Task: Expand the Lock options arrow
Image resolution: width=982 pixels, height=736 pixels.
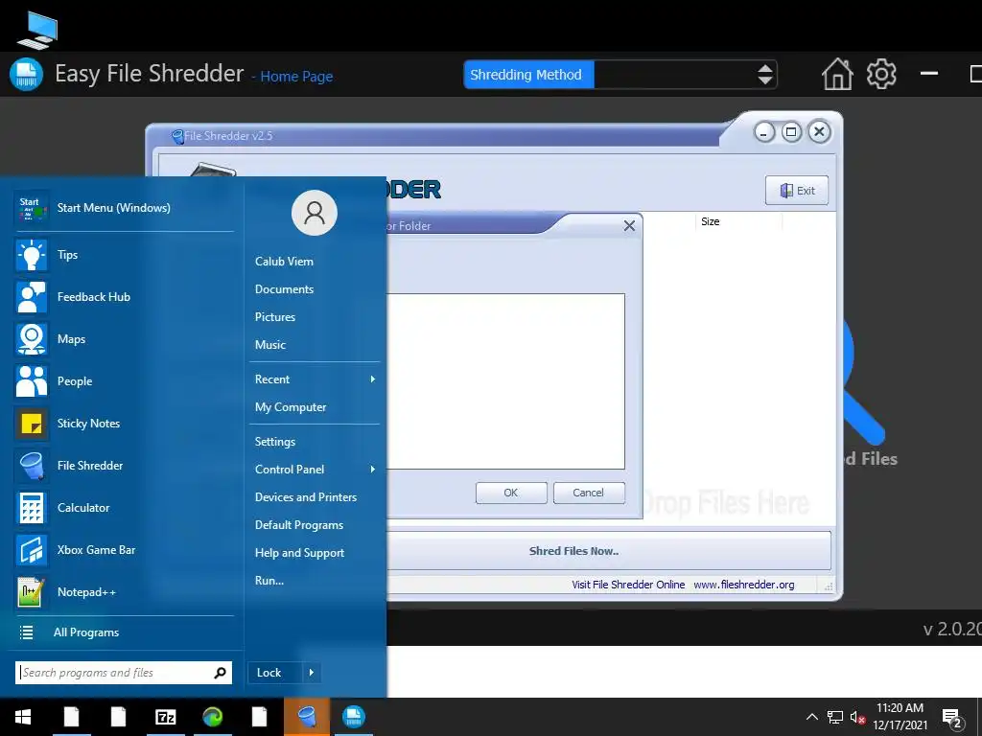Action: click(x=312, y=673)
